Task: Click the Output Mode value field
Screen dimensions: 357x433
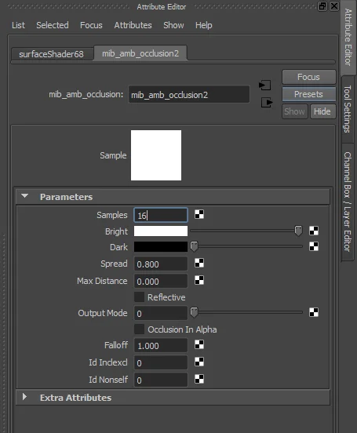Action: click(x=161, y=313)
